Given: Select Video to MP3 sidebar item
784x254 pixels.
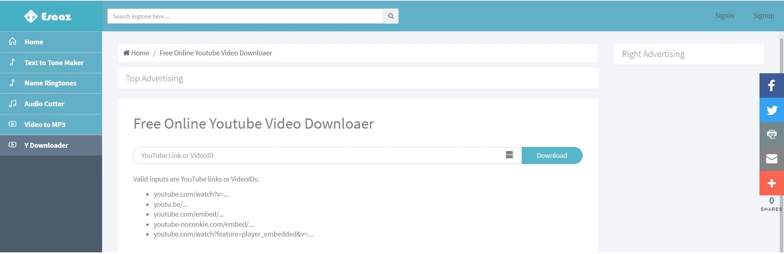Looking at the screenshot, I should [51, 125].
